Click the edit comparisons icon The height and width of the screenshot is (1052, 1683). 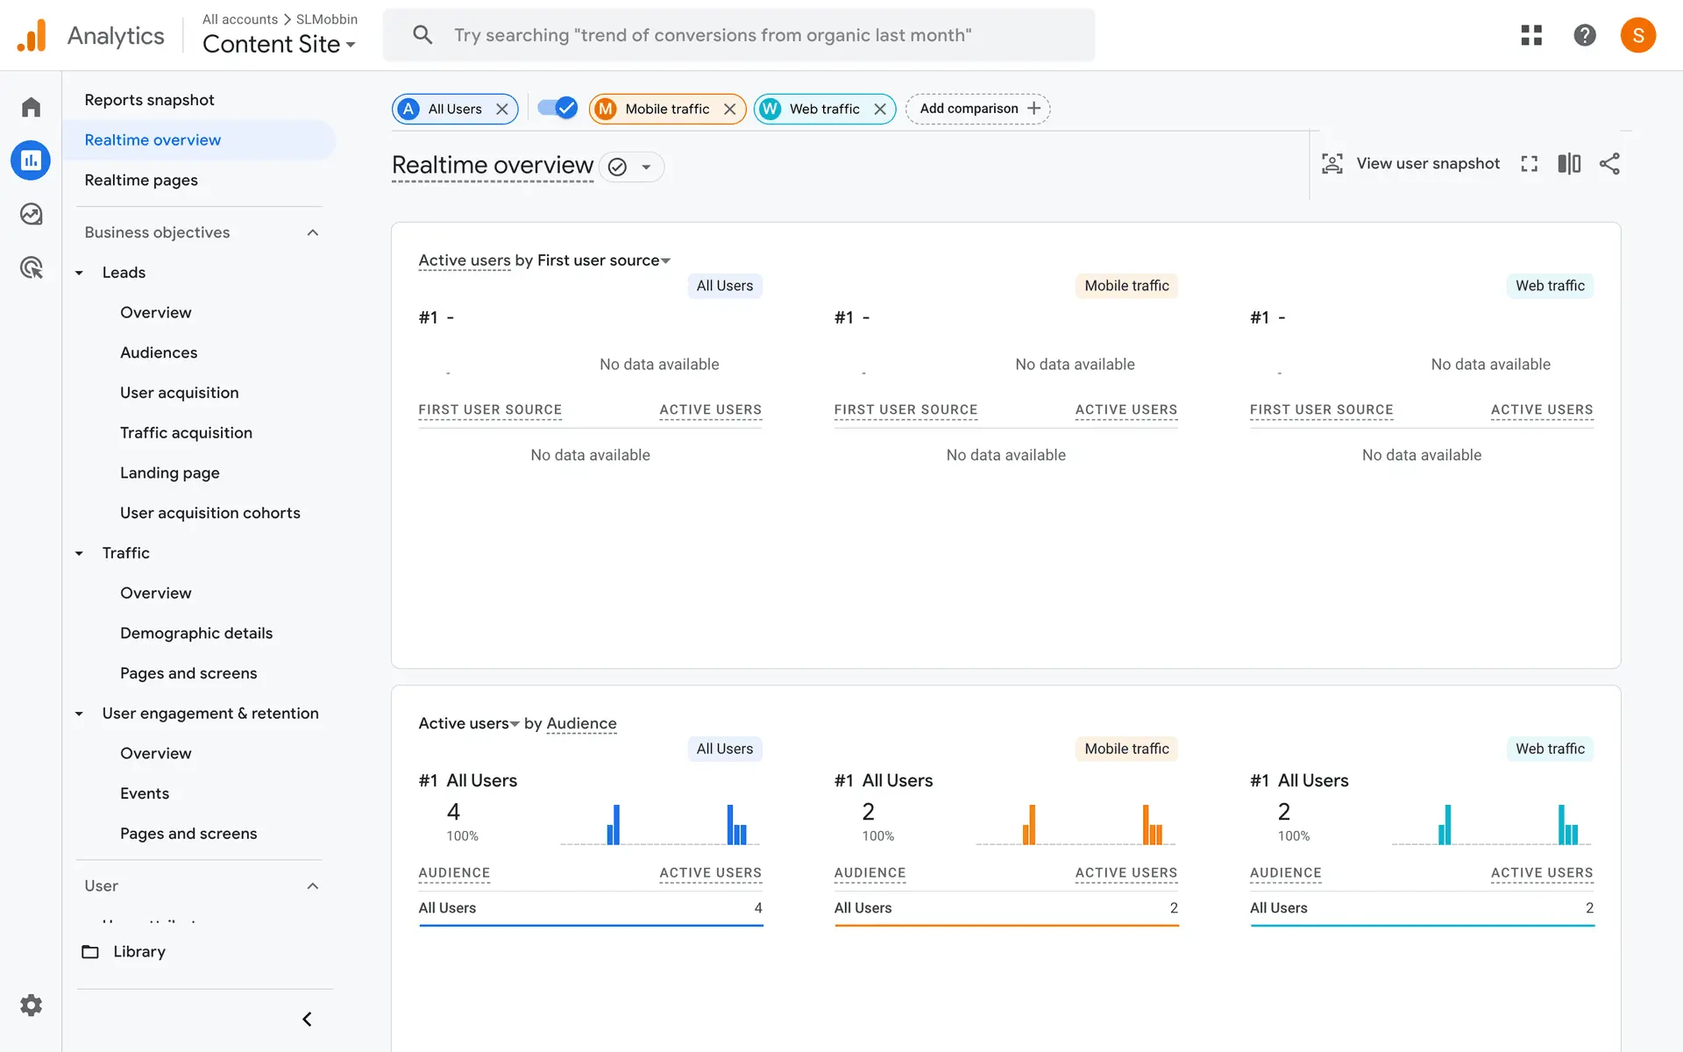click(1569, 164)
